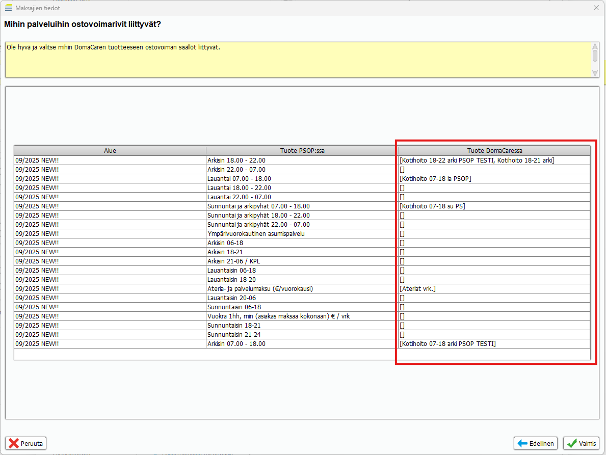Click the Tuote DomaCaressa column header
606x455 pixels.
494,151
